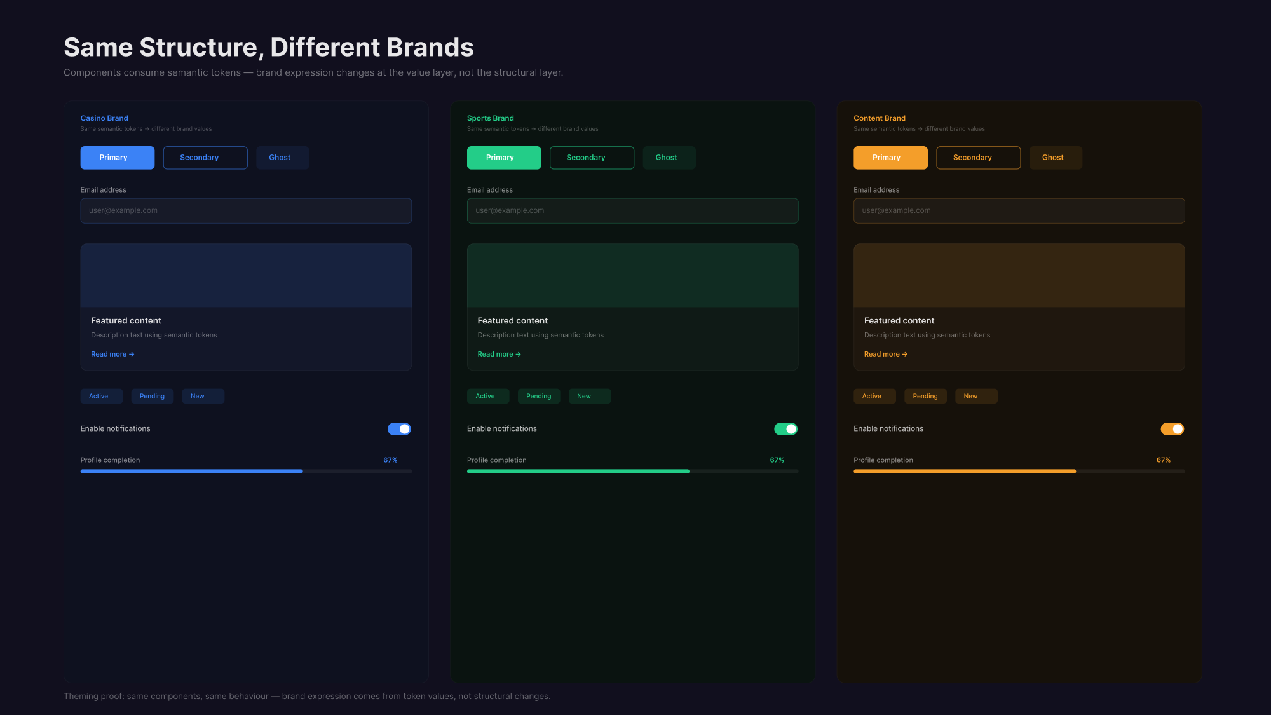Click the Secondary button in Casino Brand
1271x715 pixels.
[205, 158]
